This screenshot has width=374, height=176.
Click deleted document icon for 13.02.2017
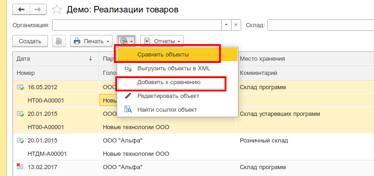click(x=20, y=166)
